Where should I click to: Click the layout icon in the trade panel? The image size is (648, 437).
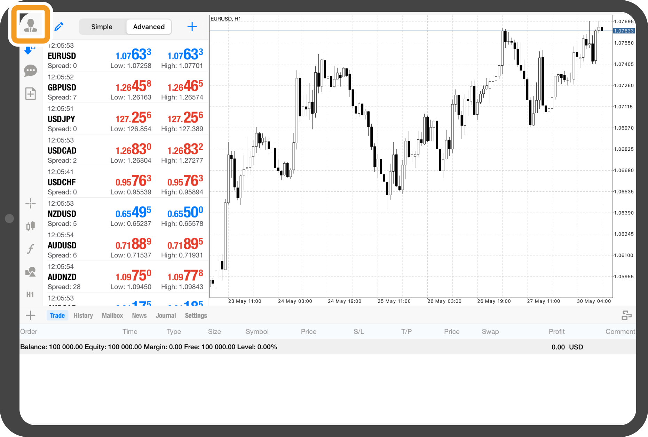[626, 315]
